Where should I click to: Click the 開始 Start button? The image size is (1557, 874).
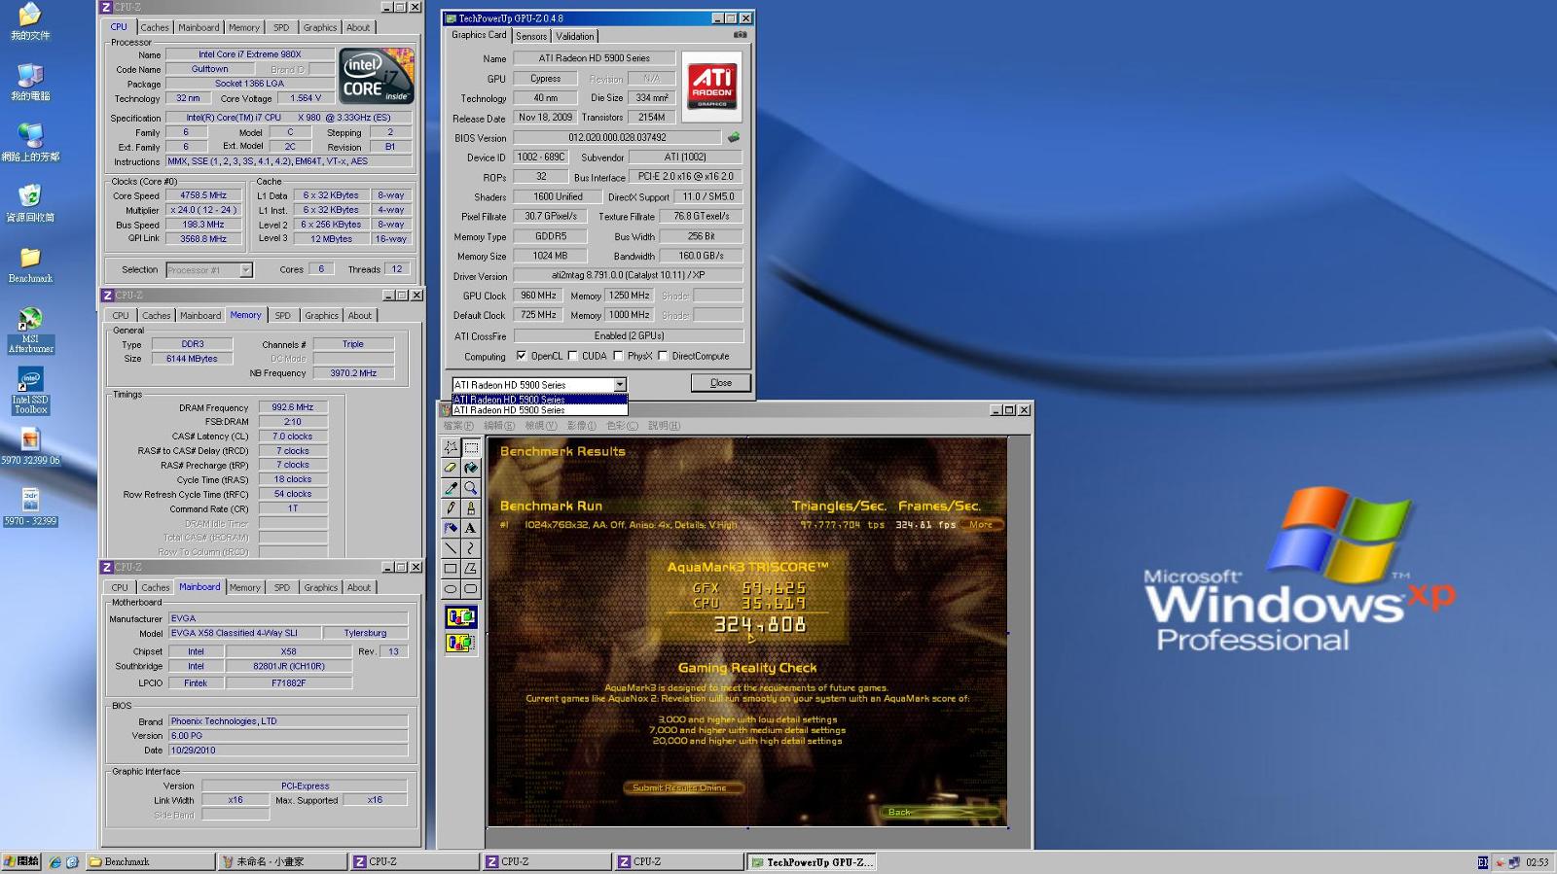[20, 861]
